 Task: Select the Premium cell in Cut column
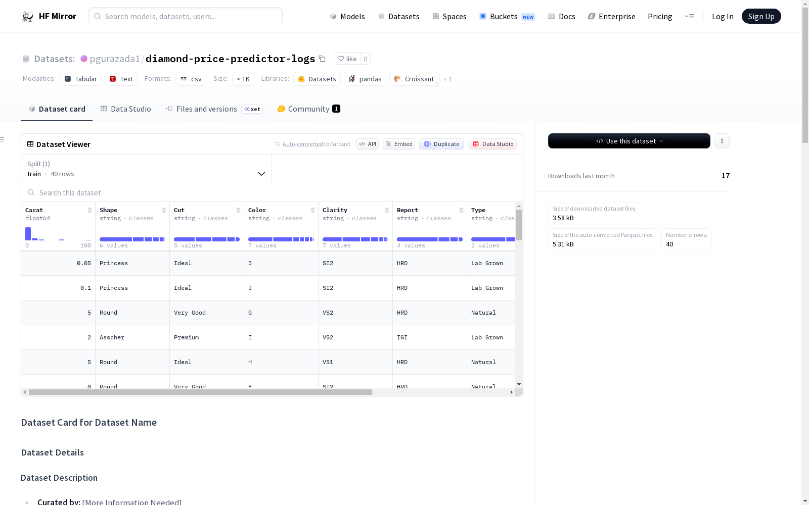click(207, 337)
